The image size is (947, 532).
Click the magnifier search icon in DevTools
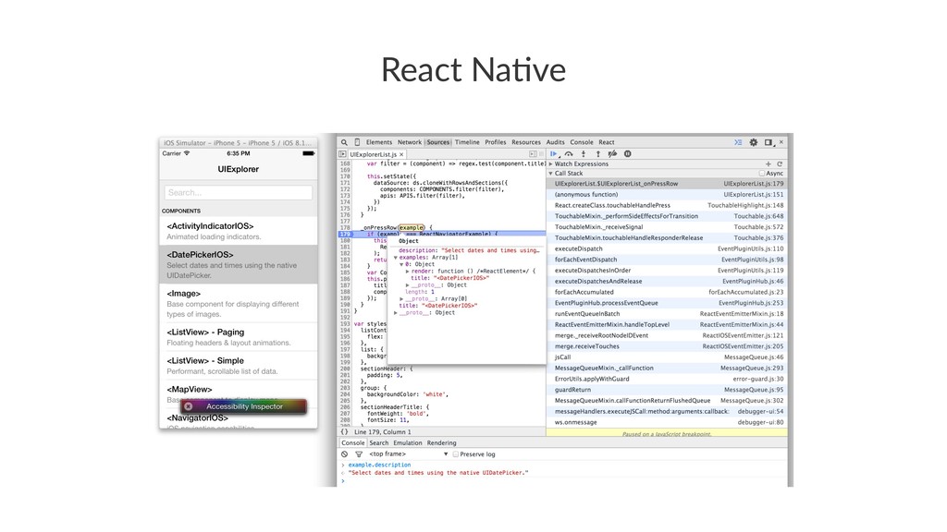(x=344, y=142)
